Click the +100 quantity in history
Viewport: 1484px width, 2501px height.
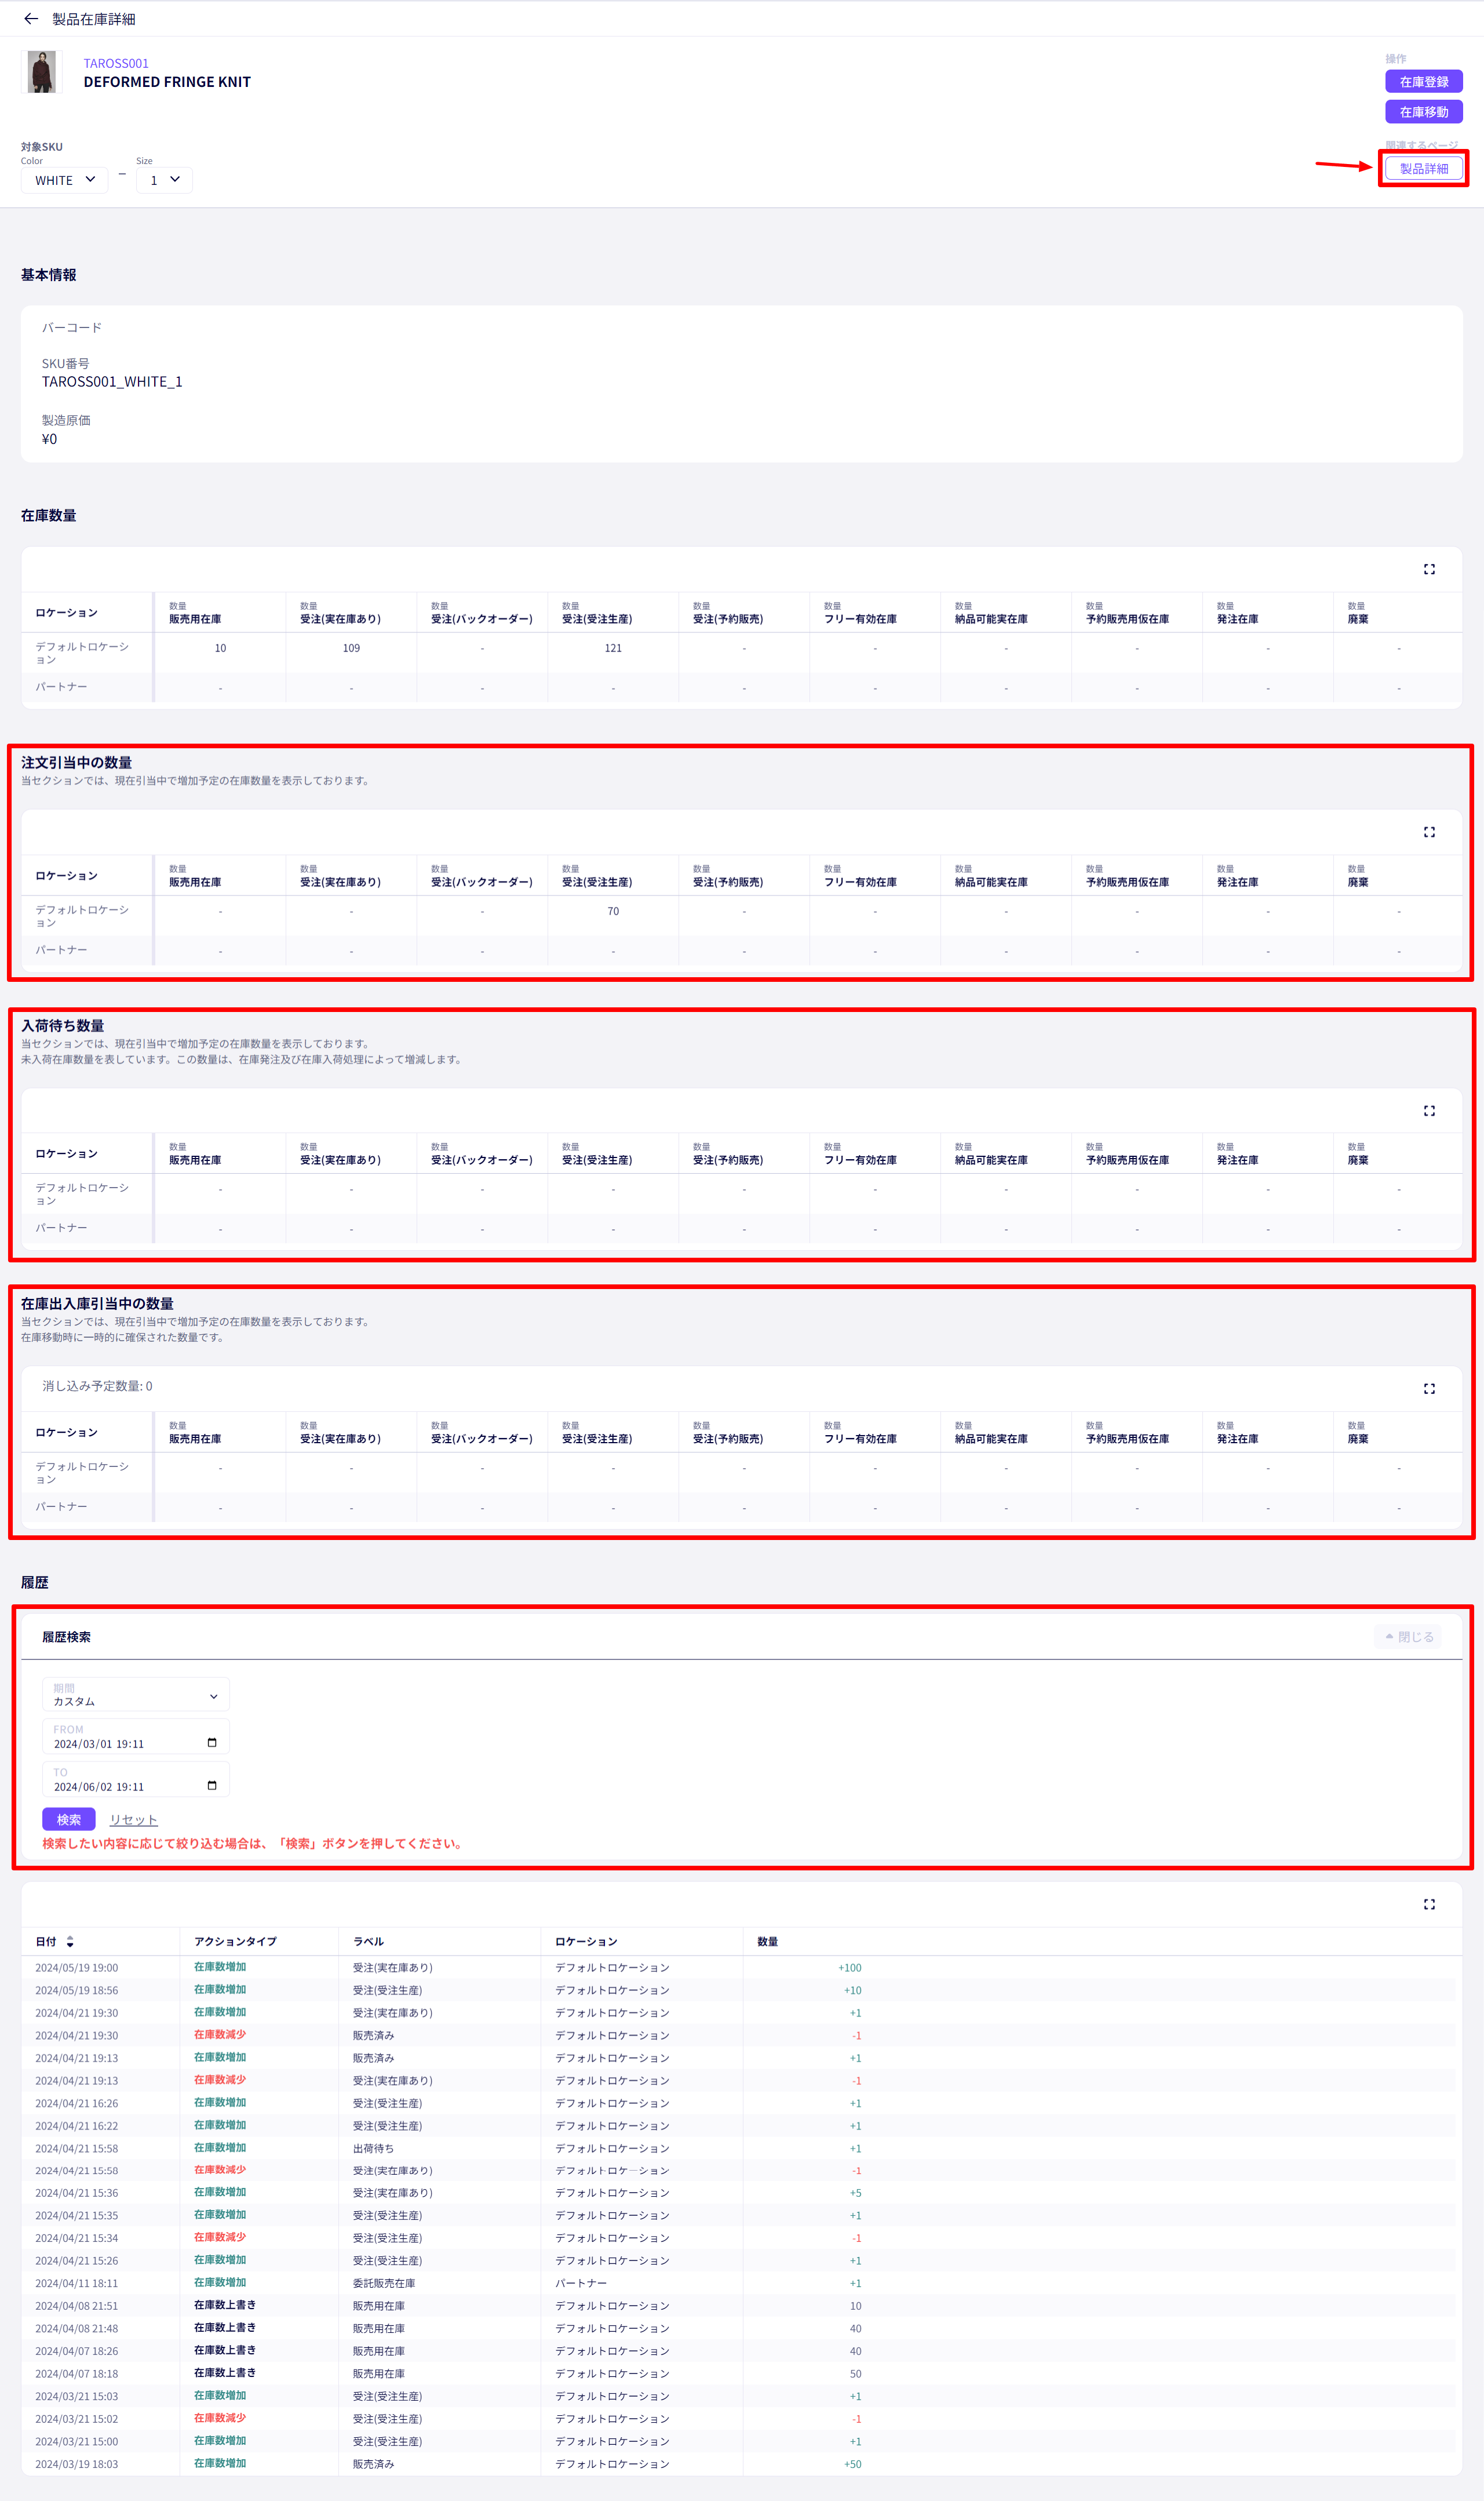(849, 1968)
